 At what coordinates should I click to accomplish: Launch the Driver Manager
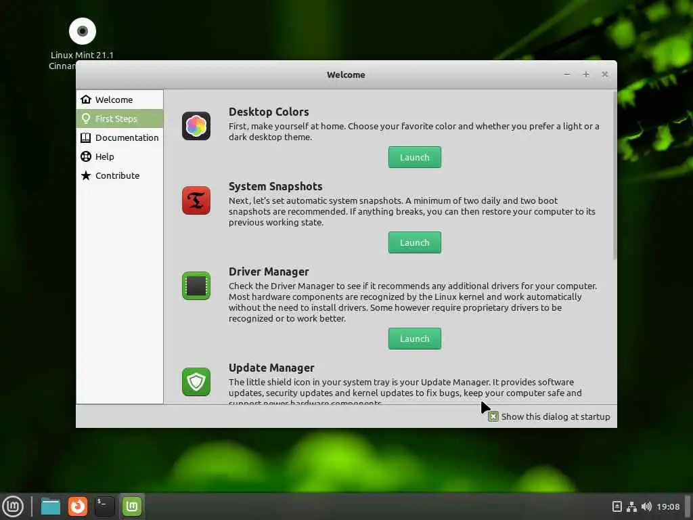click(415, 339)
